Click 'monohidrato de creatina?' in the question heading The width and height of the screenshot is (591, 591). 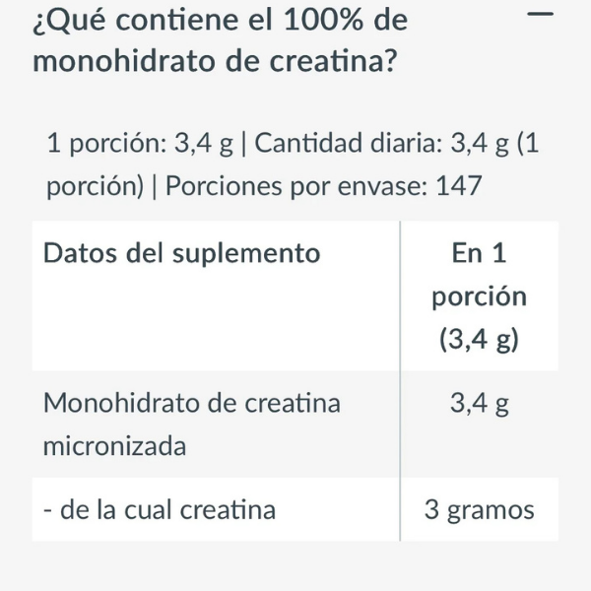pos(215,63)
